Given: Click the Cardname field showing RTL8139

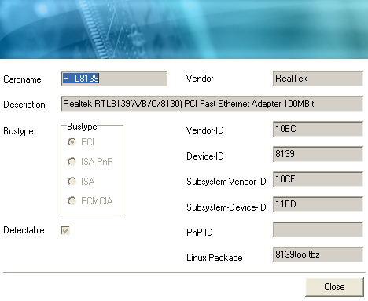Looking at the screenshot, I should [114, 79].
